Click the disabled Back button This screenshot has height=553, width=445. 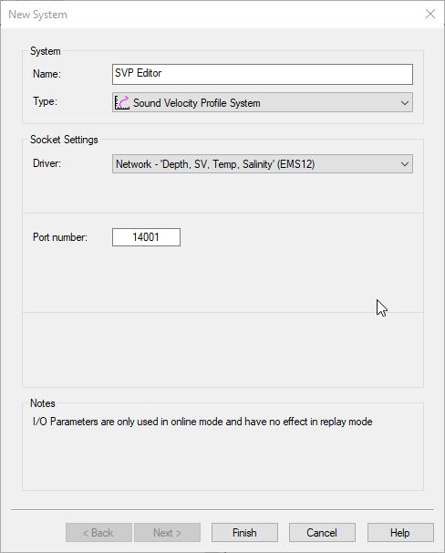point(98,533)
